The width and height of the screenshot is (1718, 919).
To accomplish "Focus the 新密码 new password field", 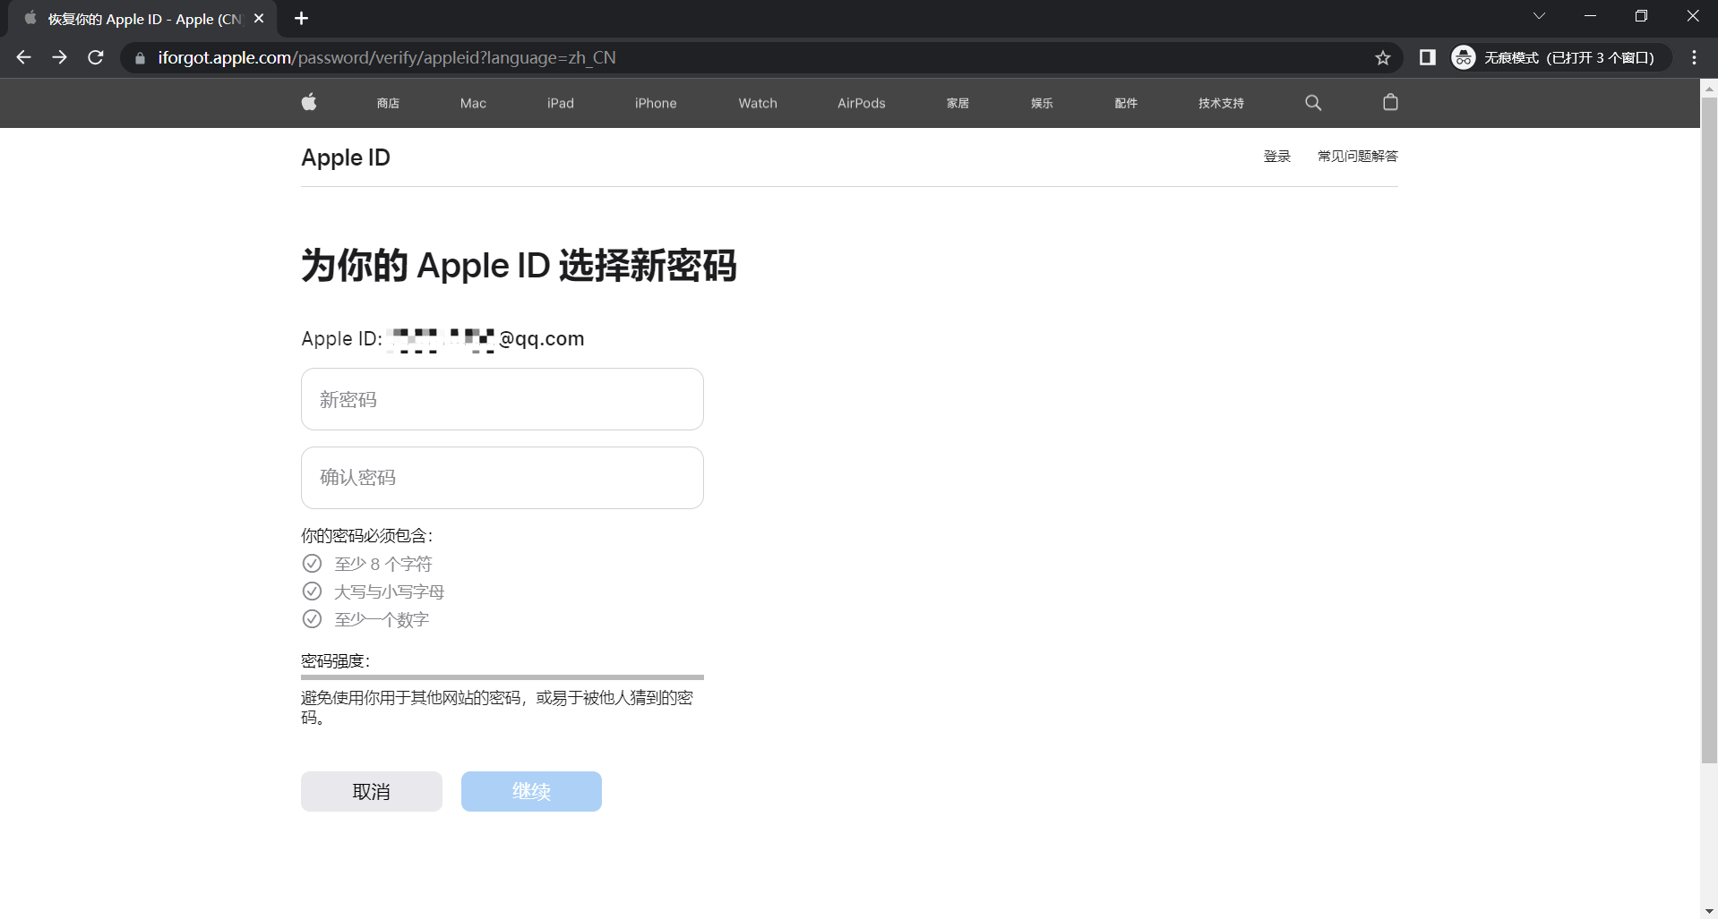I will (x=502, y=399).
